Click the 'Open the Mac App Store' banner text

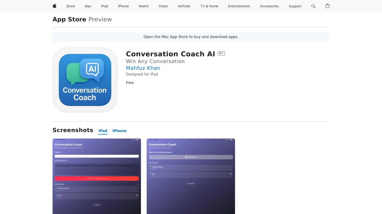[x=191, y=37]
